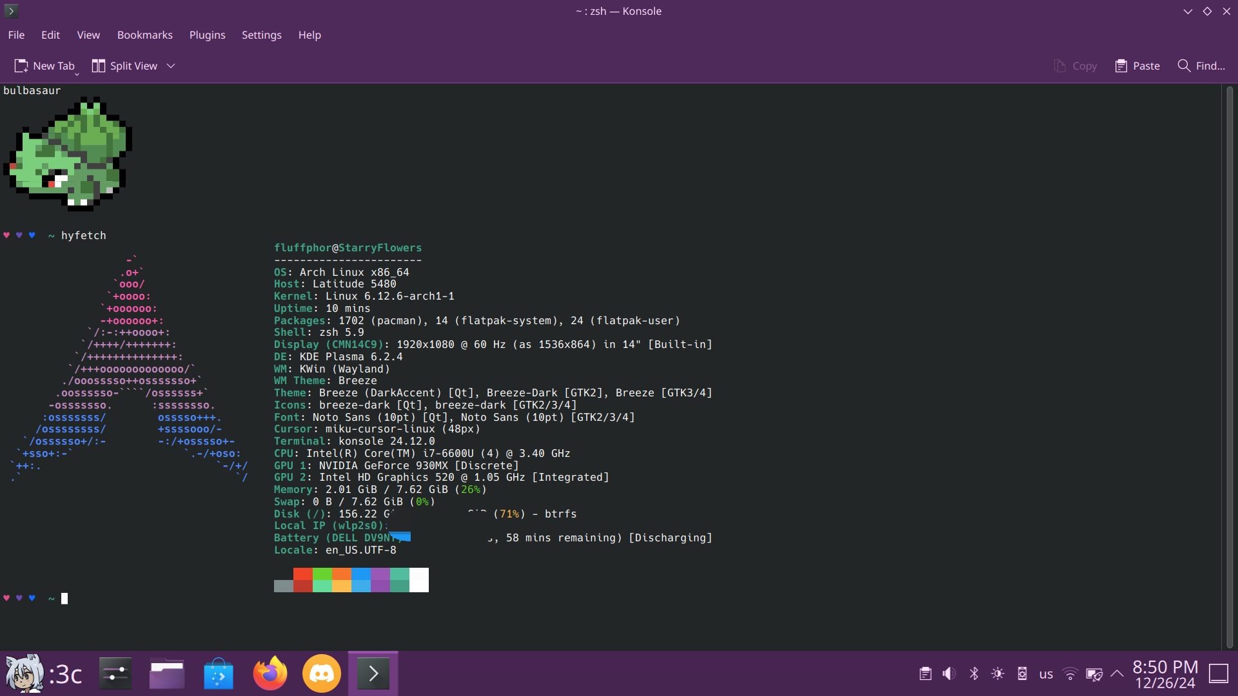This screenshot has width=1238, height=696.
Task: Click the 'Terminal: konsole 24.12.0' line
Action: coord(355,441)
